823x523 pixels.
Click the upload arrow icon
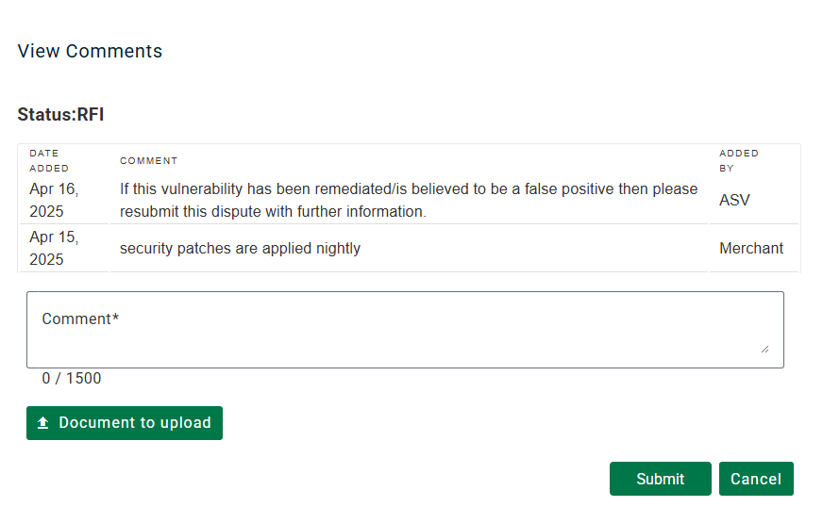pos(42,423)
